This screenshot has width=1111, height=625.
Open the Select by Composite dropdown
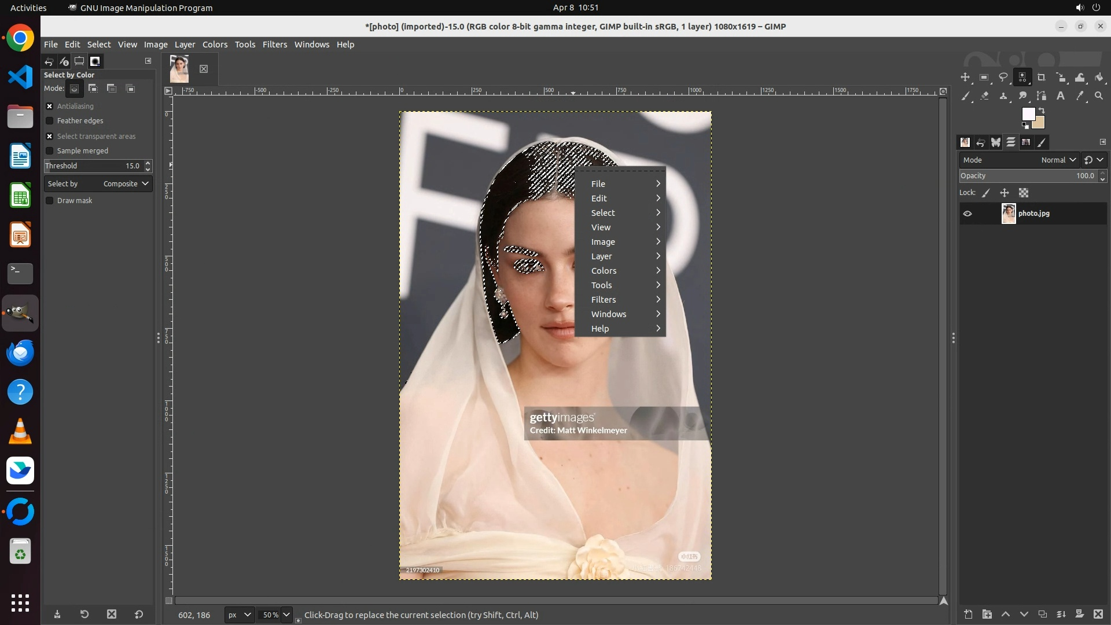98,184
